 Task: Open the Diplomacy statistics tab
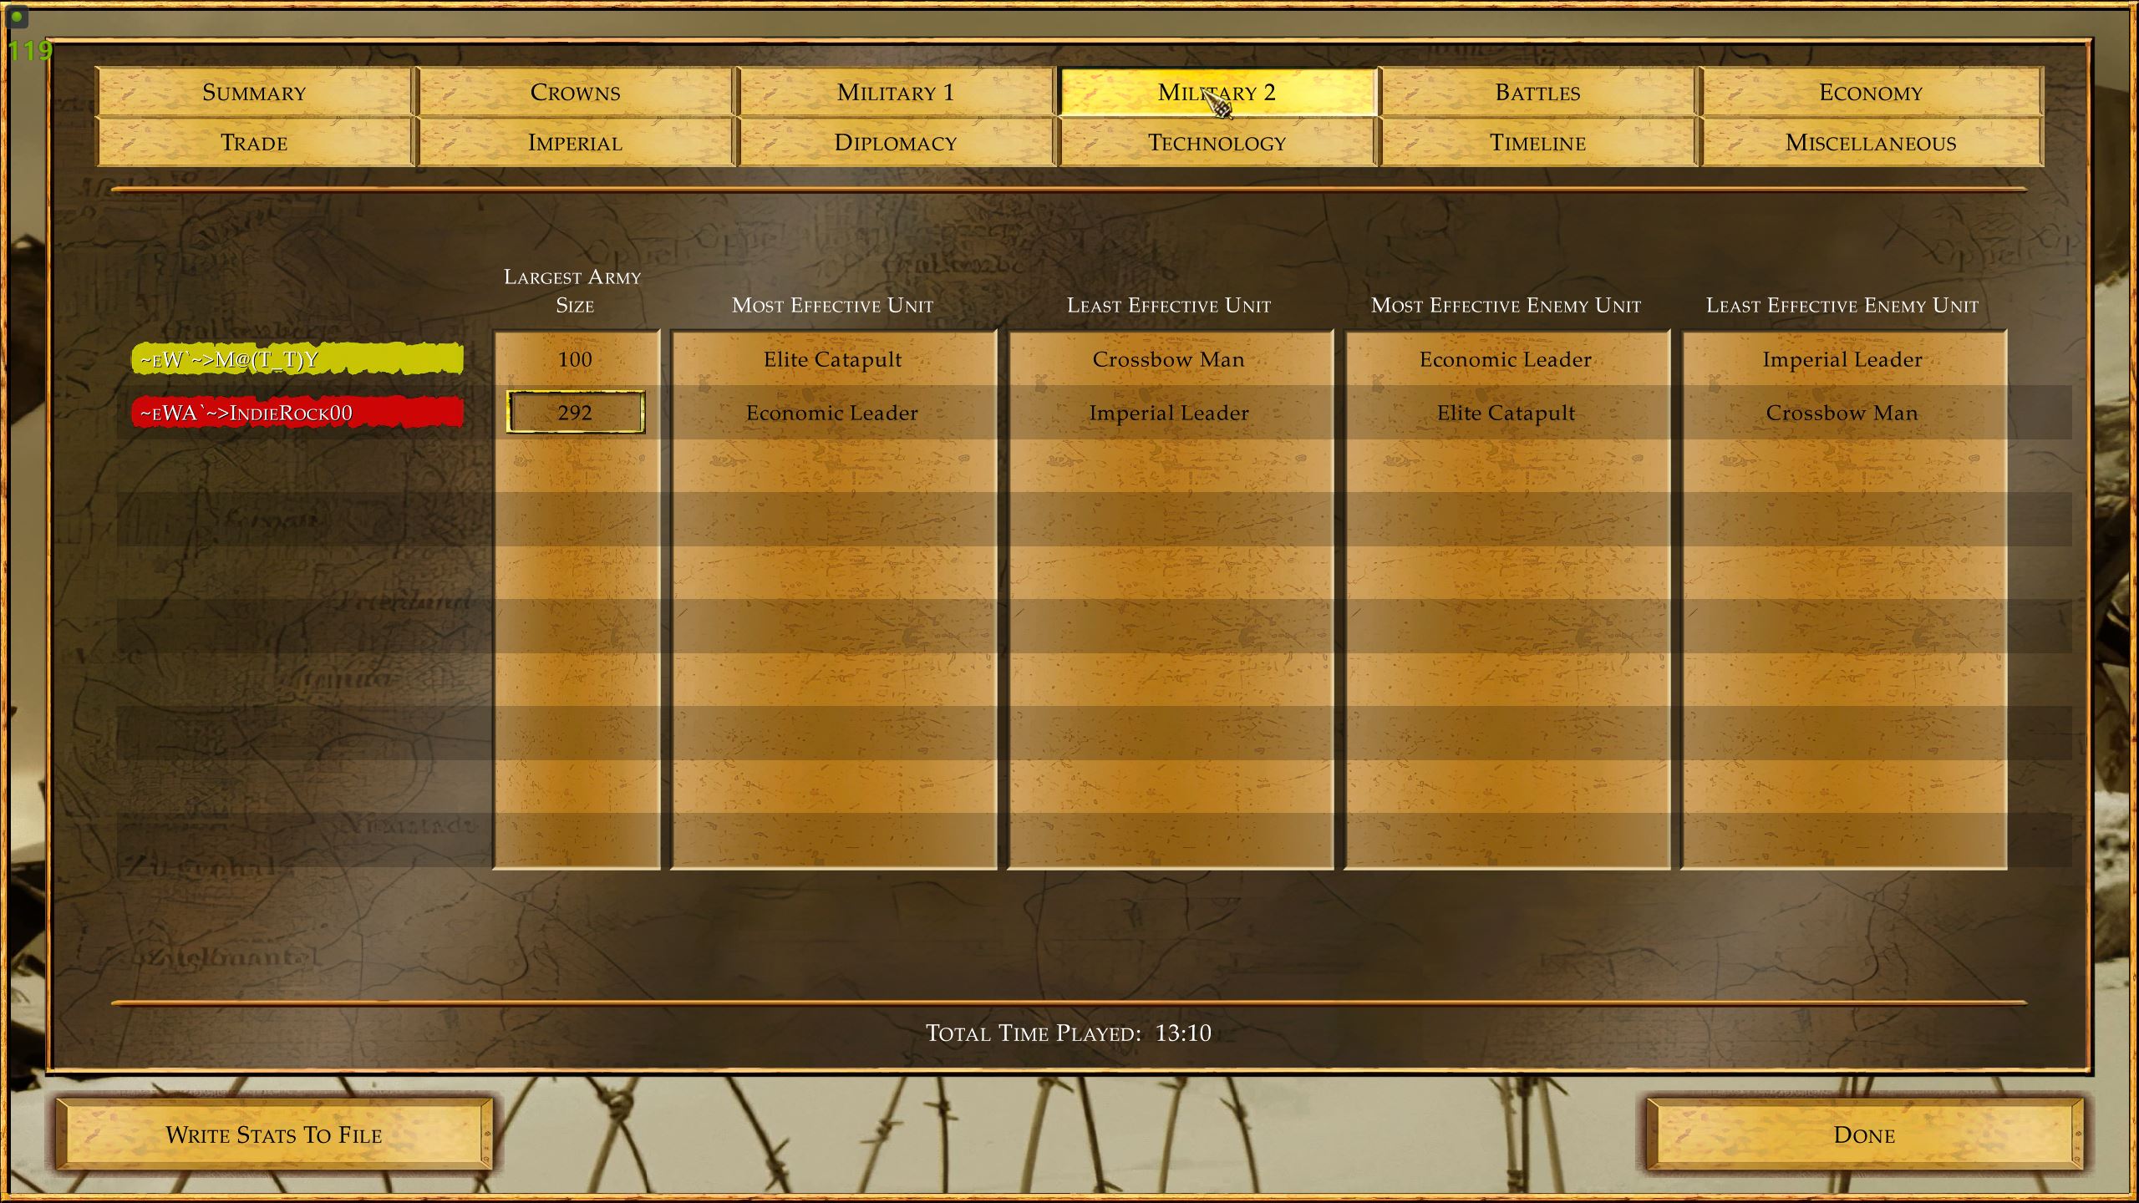(x=897, y=141)
